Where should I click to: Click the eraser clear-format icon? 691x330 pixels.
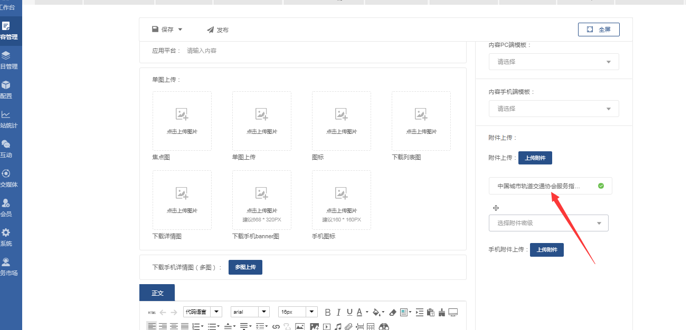(x=392, y=312)
